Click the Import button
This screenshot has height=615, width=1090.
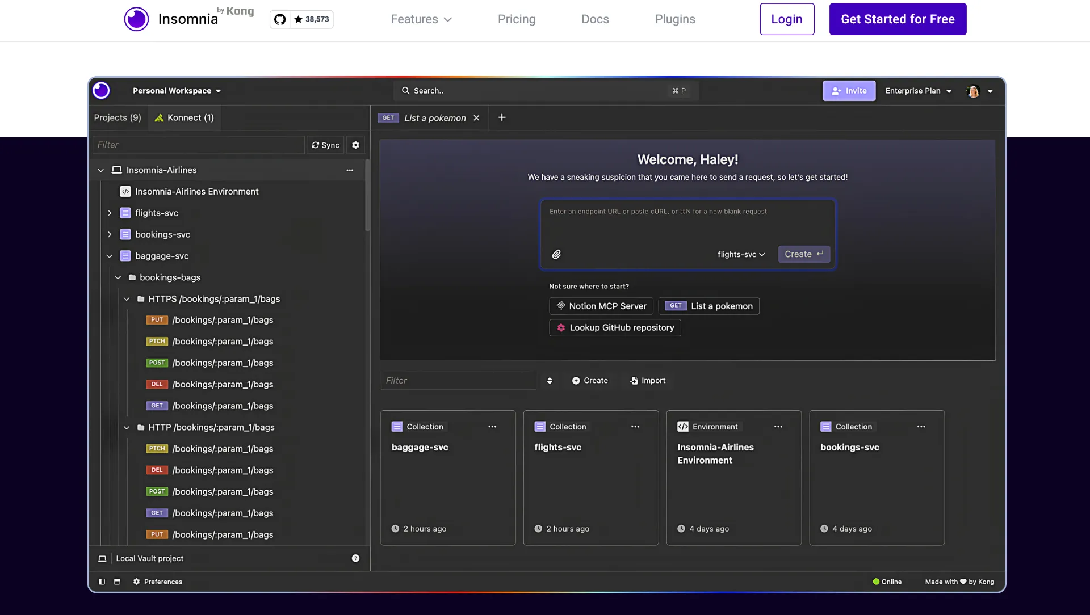(648, 381)
